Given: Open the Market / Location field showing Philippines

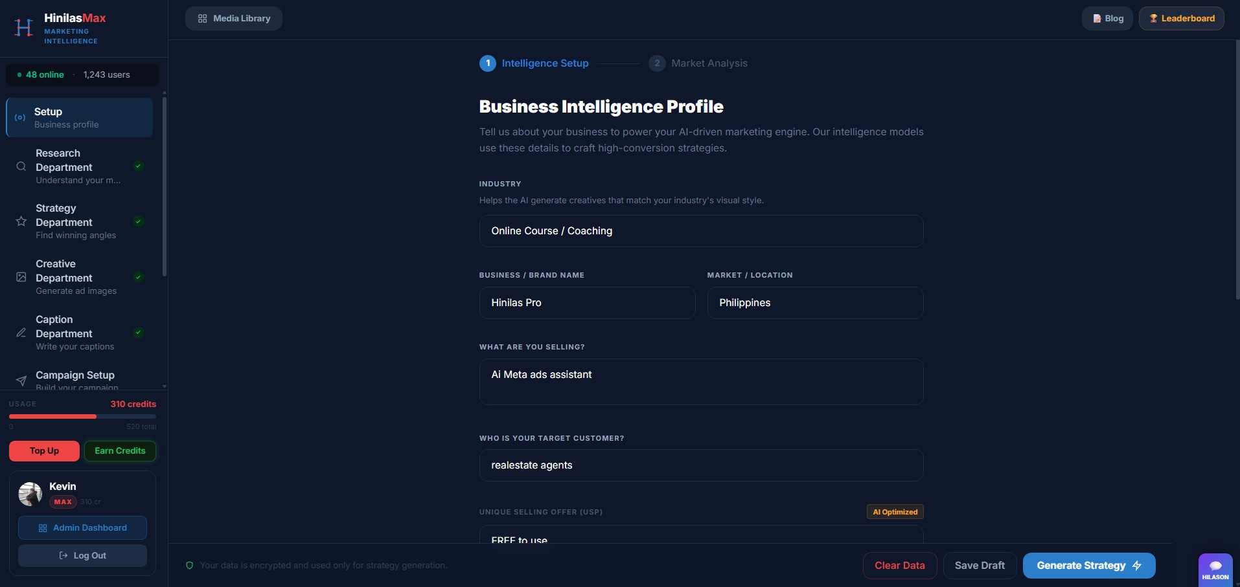Looking at the screenshot, I should pyautogui.click(x=815, y=303).
